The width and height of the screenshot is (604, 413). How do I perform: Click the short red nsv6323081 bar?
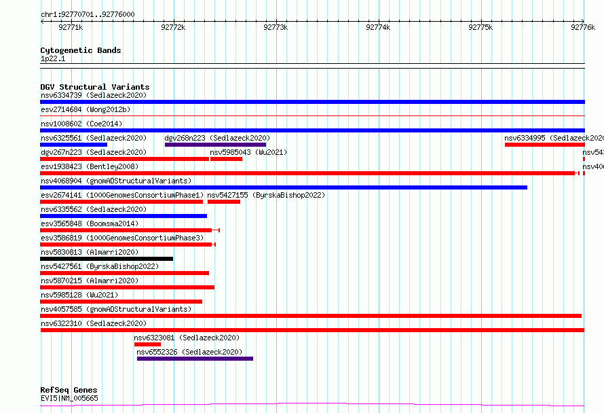click(147, 344)
